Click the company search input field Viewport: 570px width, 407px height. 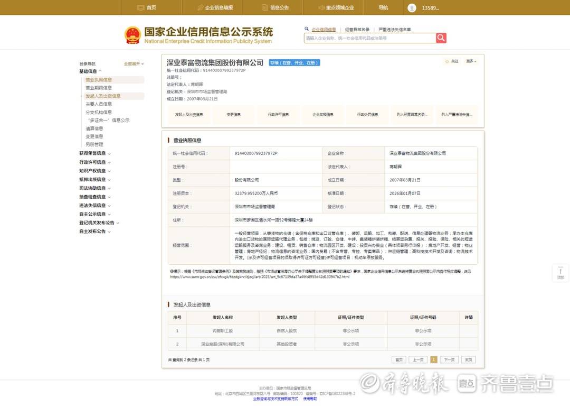[369, 38]
